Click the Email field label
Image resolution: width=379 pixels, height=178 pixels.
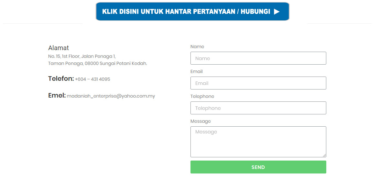pyautogui.click(x=197, y=71)
